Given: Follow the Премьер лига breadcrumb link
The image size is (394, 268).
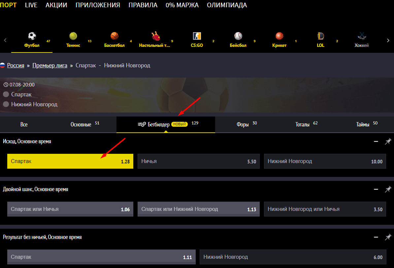Looking at the screenshot, I should point(50,65).
